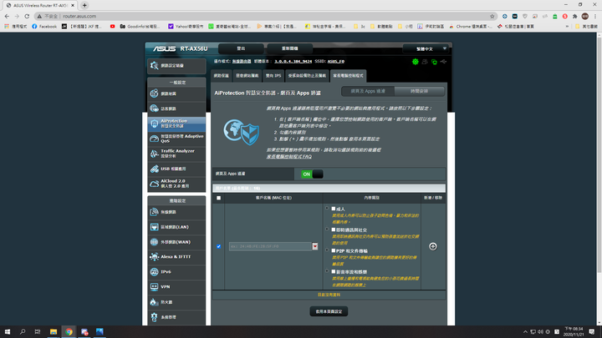
Task: Click the client MAC address input field
Action: [271, 246]
